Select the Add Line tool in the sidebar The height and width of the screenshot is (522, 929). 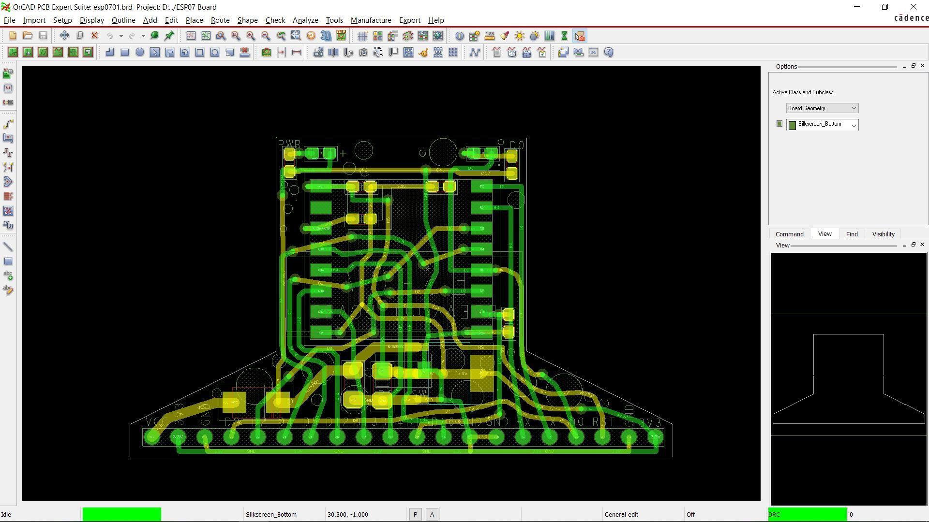(8, 246)
